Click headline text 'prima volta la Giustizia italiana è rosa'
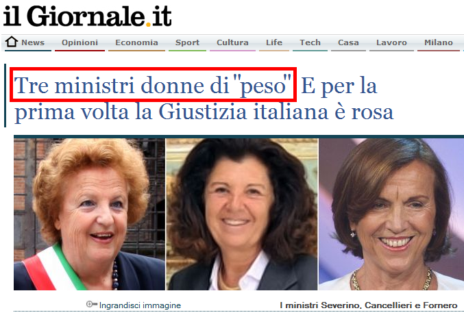Viewport: 464px width, 315px height. 204,112
